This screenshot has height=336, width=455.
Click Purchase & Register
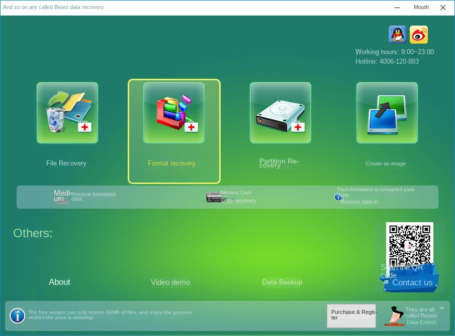click(x=351, y=315)
